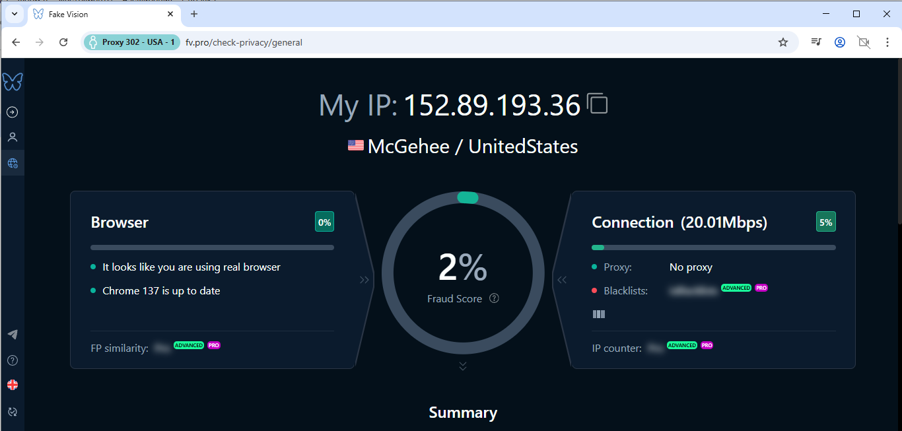This screenshot has width=902, height=431.
Task: Open the sidebar login arrow icon
Action: pos(12,112)
